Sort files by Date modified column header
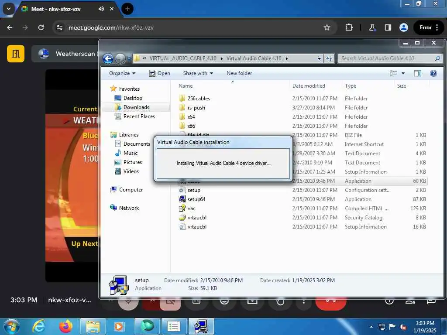This screenshot has height=335, width=447. pyautogui.click(x=309, y=86)
